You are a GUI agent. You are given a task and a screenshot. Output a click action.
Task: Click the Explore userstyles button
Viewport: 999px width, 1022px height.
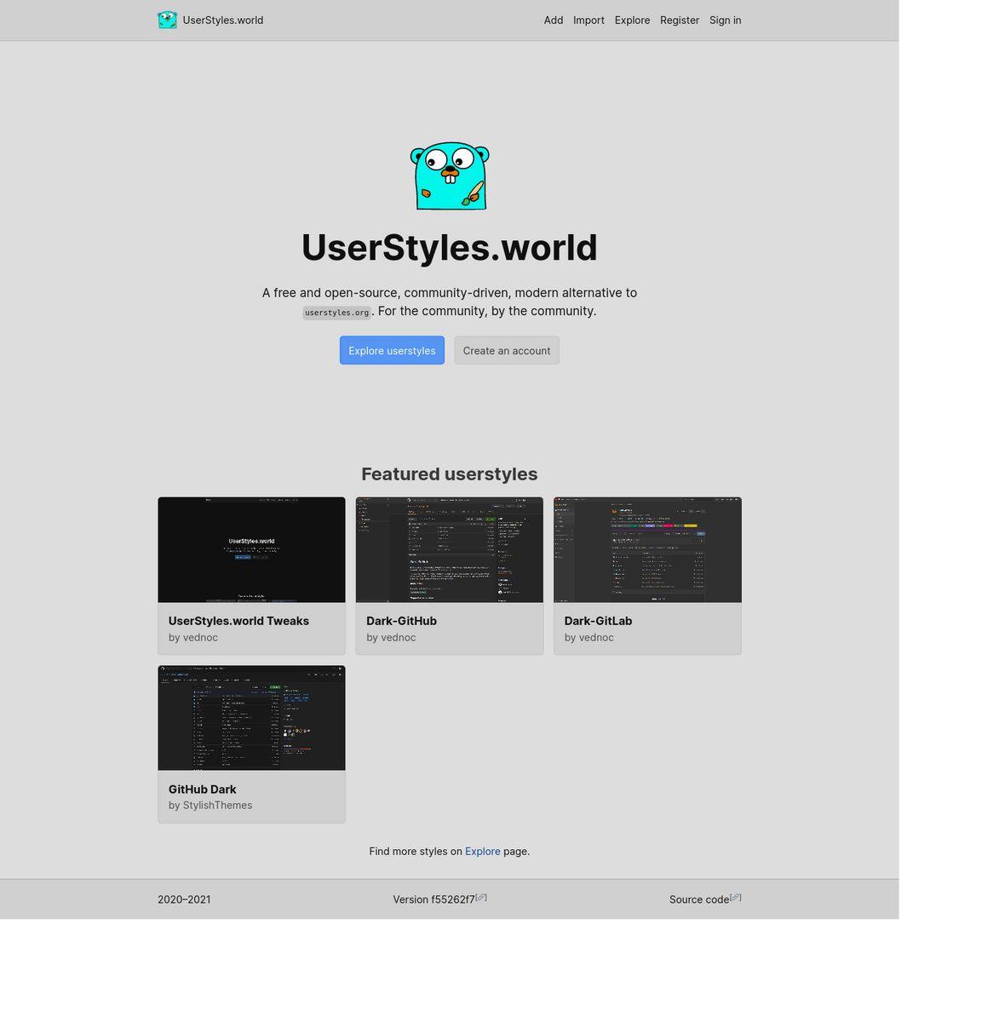(392, 350)
